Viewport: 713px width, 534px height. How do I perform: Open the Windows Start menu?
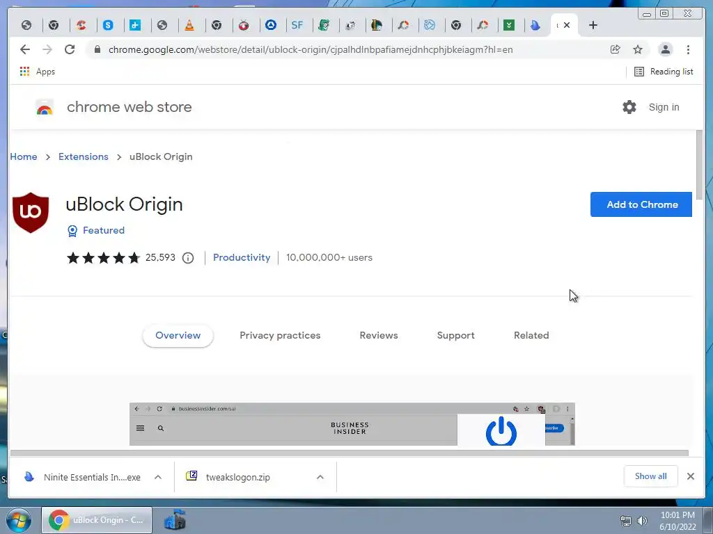point(19,520)
